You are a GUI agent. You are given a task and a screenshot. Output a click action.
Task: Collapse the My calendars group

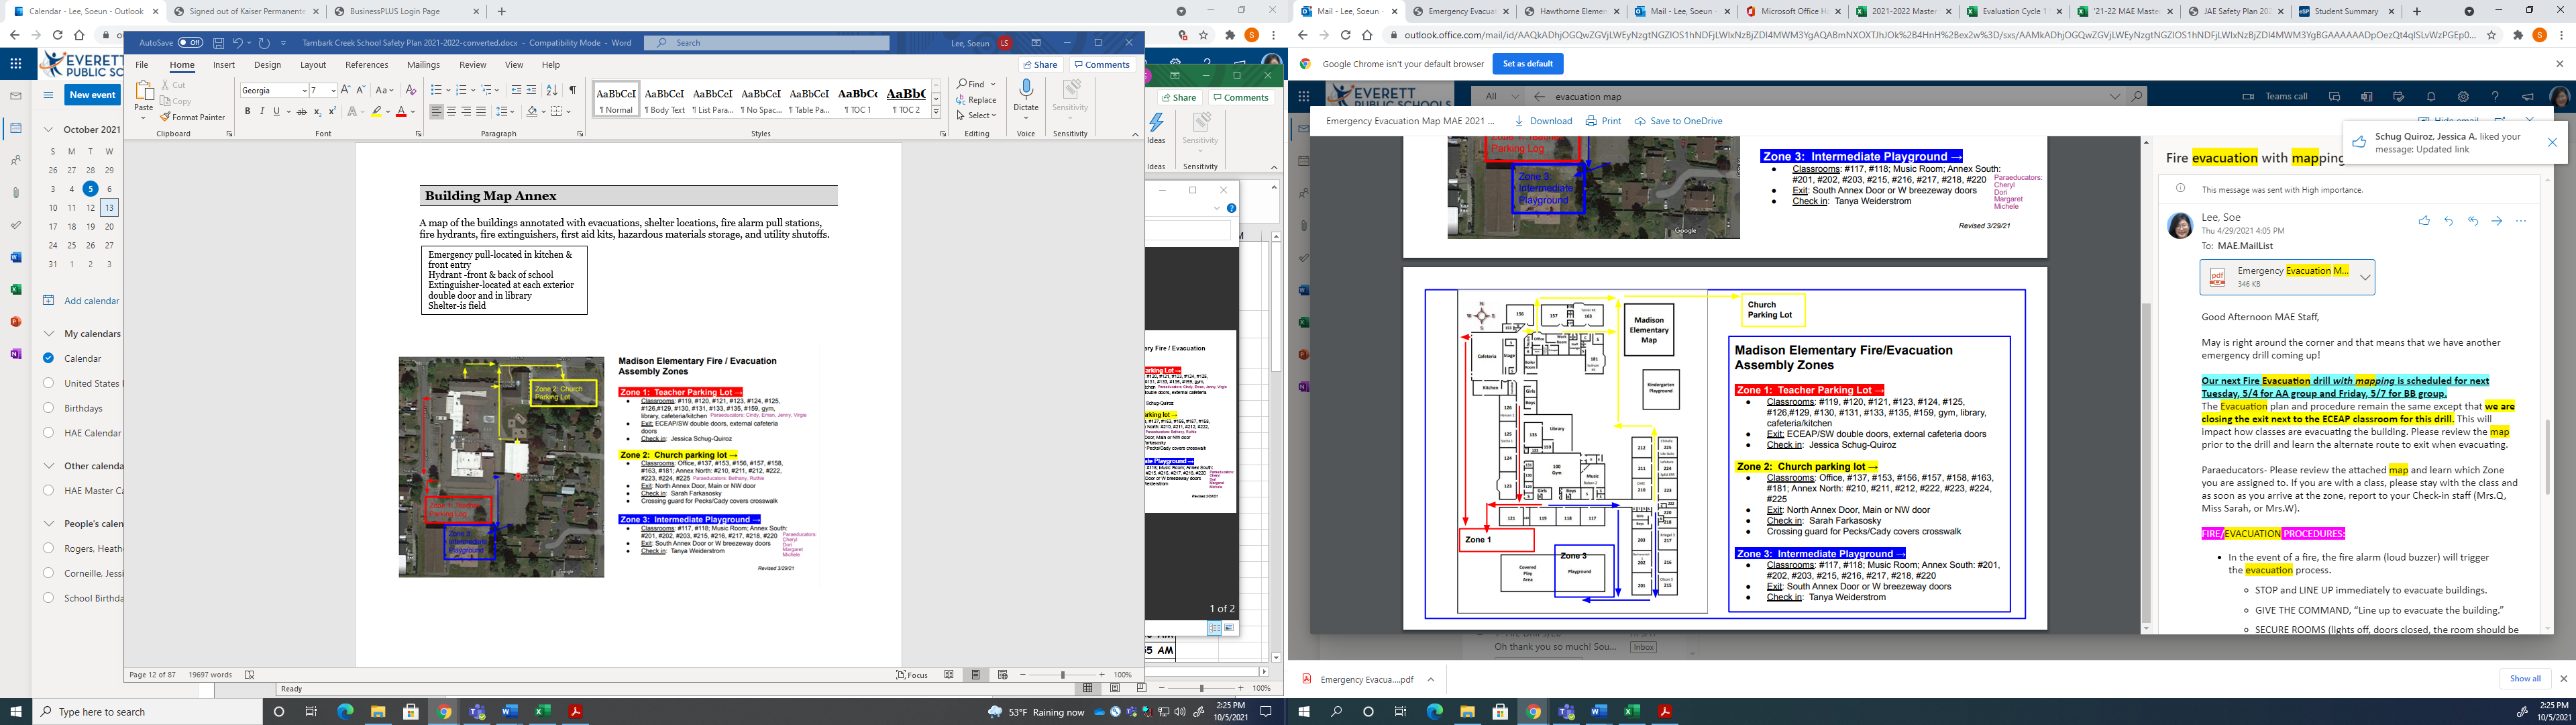(48, 334)
